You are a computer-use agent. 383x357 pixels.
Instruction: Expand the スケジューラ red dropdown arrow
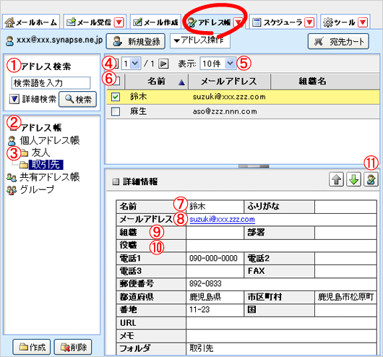(309, 22)
